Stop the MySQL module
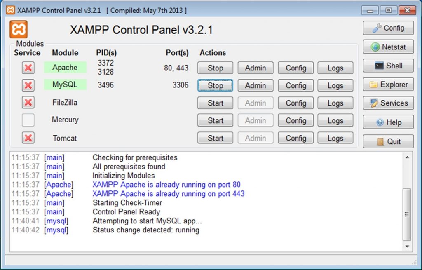Viewport: 422px width, 270px height. (x=215, y=85)
